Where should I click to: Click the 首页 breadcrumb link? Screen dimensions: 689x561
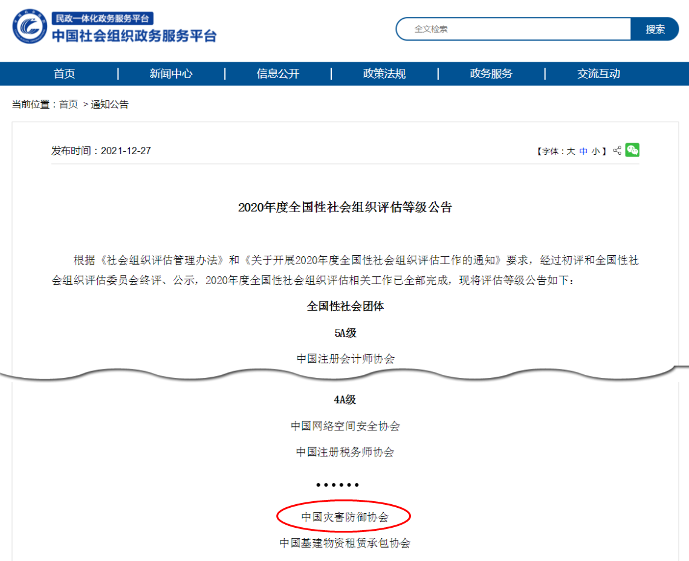[x=68, y=104]
